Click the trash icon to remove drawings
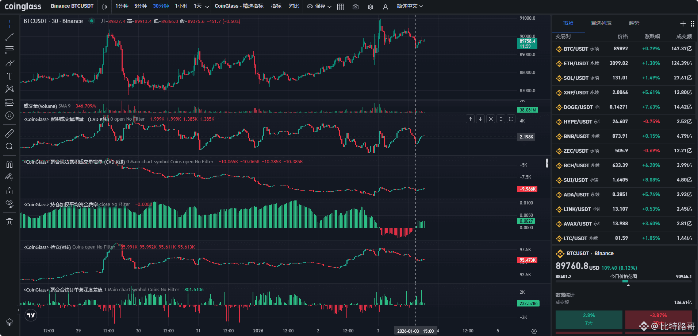The height and width of the screenshot is (336, 698). tap(9, 222)
